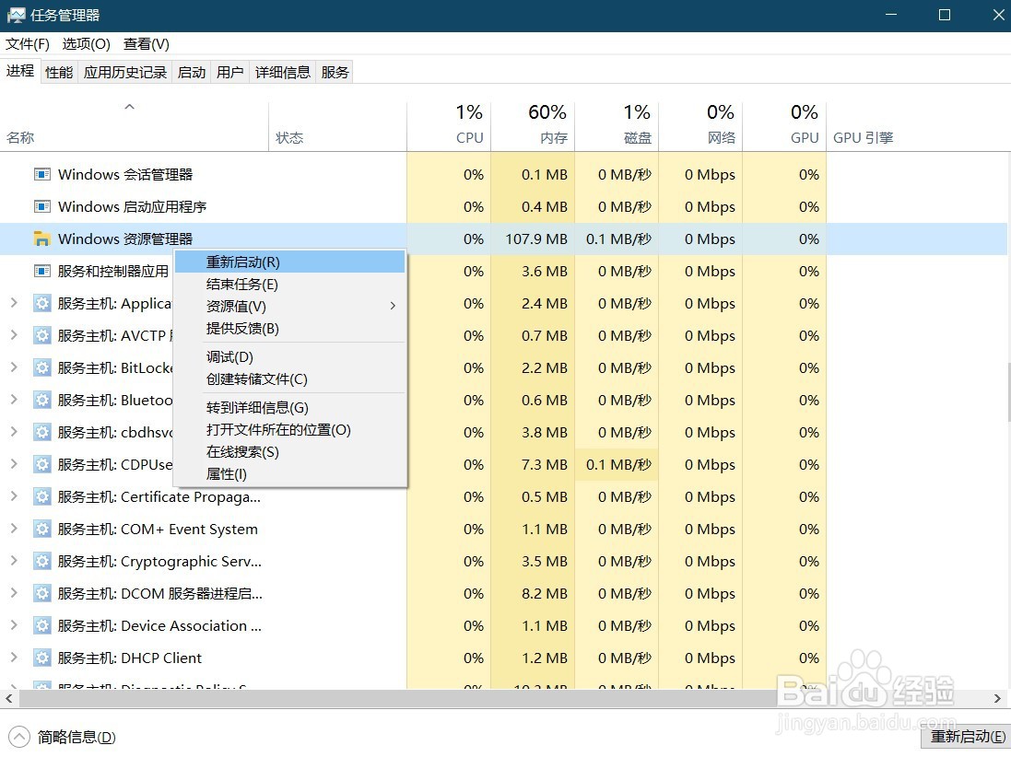The width and height of the screenshot is (1011, 757).
Task: Expand the COM+ Event System group
Action: pos(14,528)
